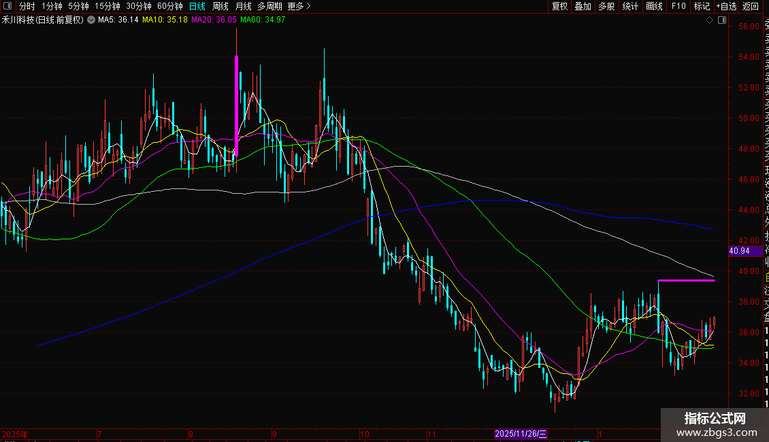Viewport: 769px width, 442px height.
Task: Open the 统计 statistics button
Action: coord(630,6)
